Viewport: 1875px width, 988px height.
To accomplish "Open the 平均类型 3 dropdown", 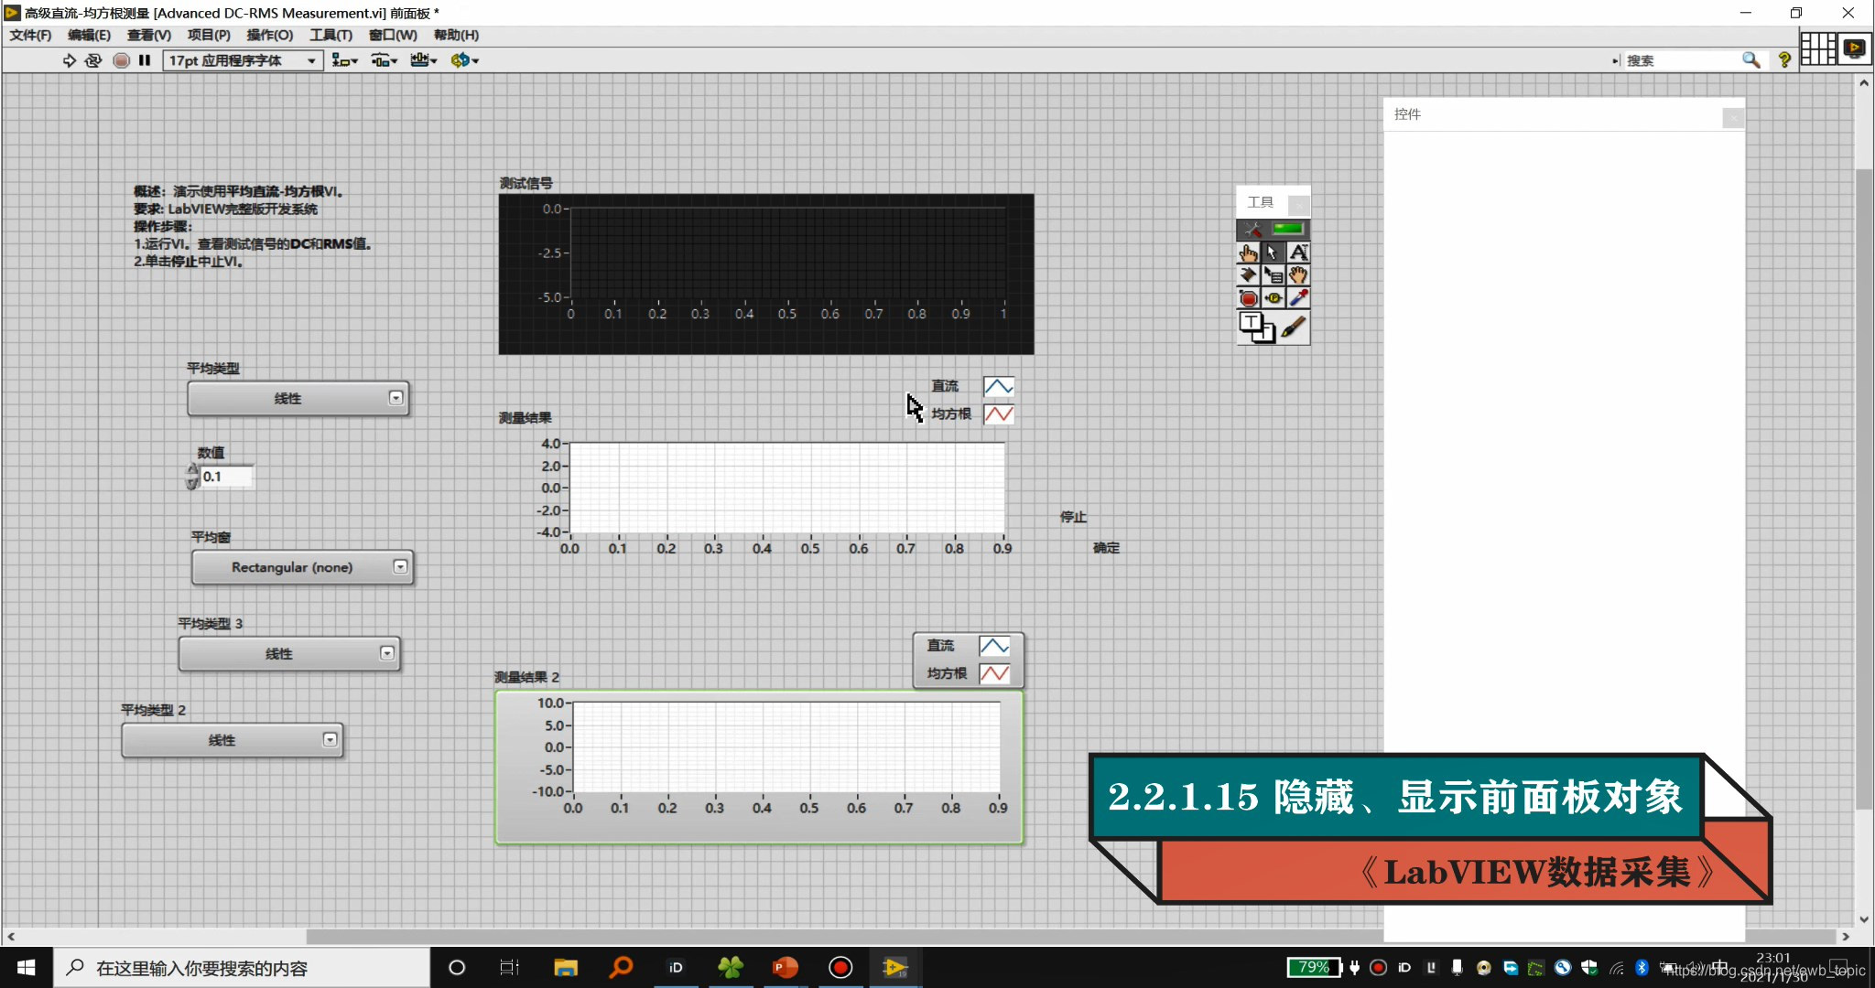I will click(x=289, y=653).
